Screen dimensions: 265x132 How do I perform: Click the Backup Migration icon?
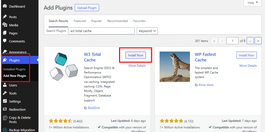pyautogui.click(x=5, y=130)
